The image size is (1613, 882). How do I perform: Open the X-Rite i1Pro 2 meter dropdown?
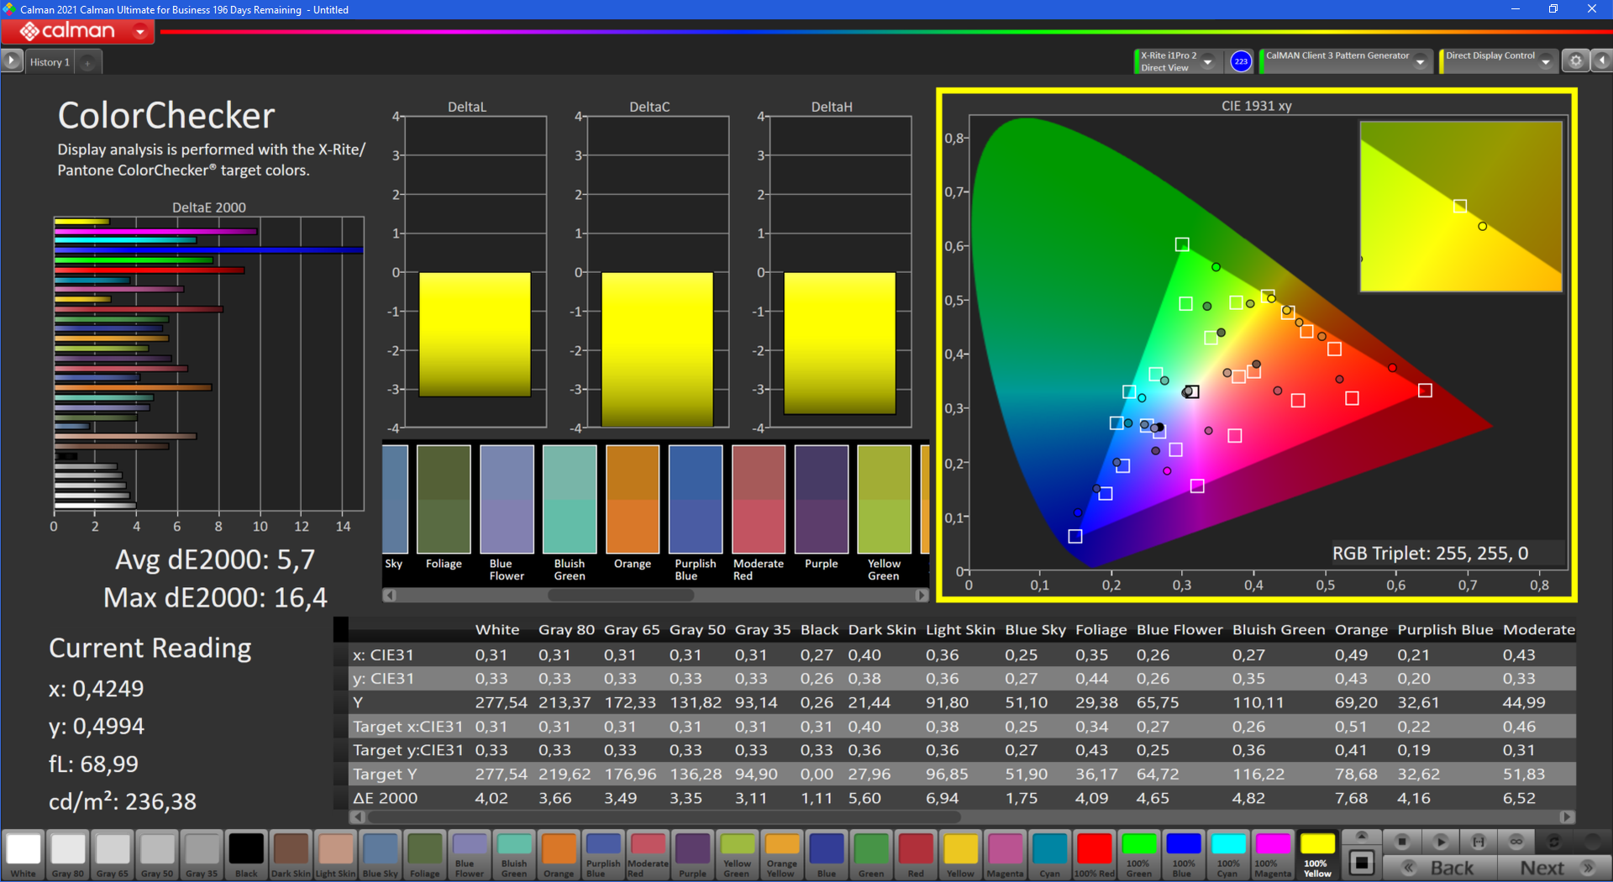point(1207,61)
